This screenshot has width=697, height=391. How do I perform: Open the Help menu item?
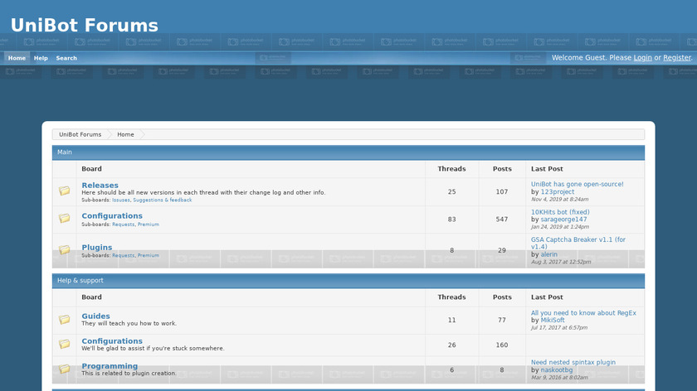pos(41,58)
